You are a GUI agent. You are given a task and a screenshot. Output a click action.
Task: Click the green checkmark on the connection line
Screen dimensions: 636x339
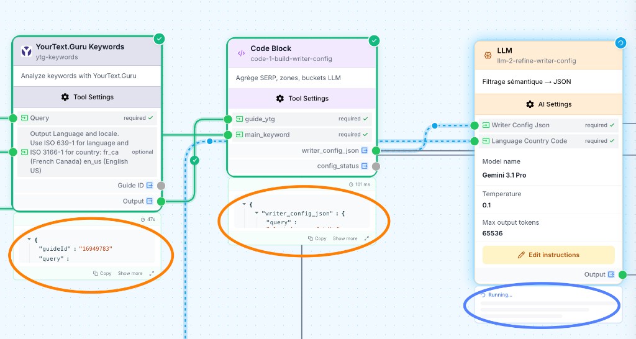tap(194, 161)
